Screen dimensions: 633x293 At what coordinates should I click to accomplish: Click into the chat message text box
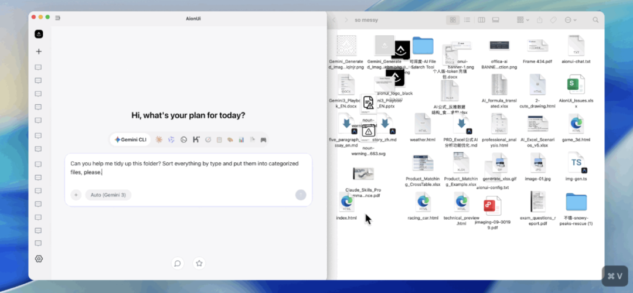click(x=189, y=169)
